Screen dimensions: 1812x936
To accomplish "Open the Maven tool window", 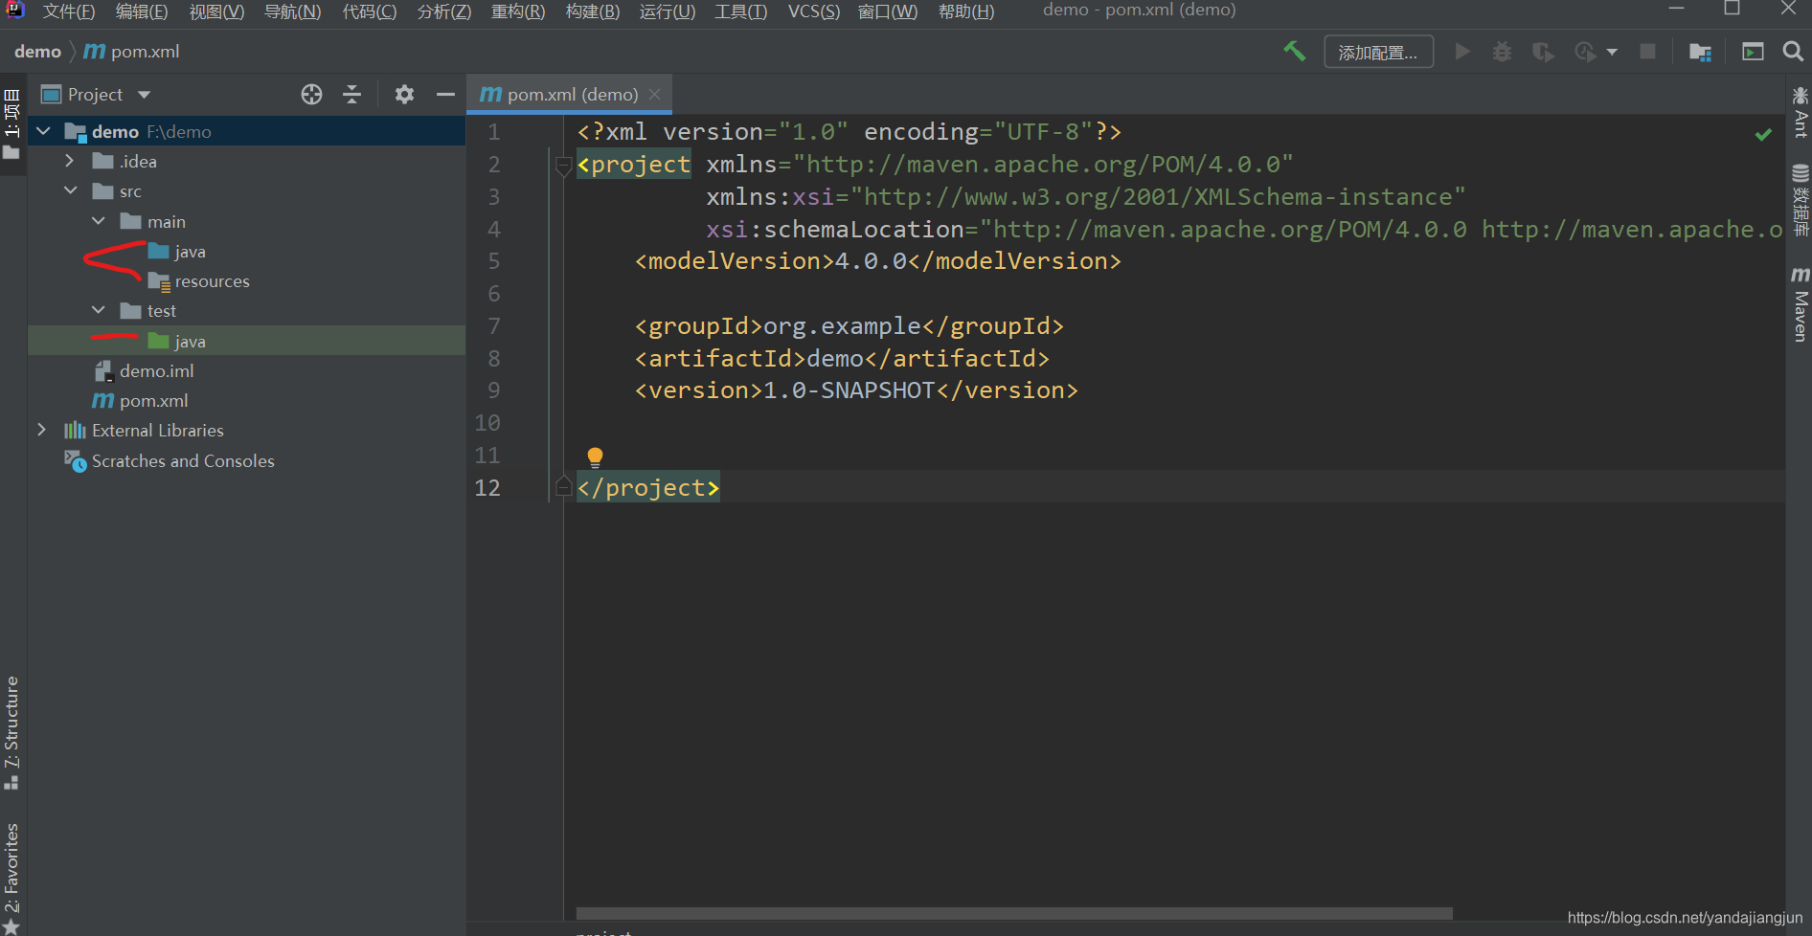I will (1801, 303).
